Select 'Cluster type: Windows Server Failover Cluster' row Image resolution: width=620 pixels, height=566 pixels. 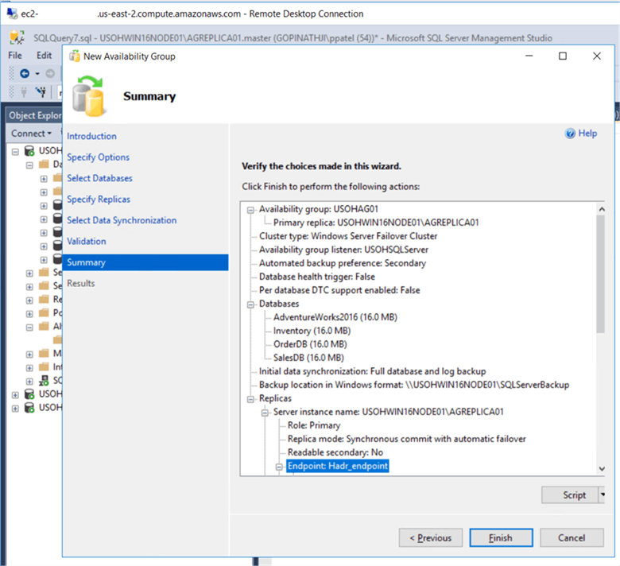(348, 236)
